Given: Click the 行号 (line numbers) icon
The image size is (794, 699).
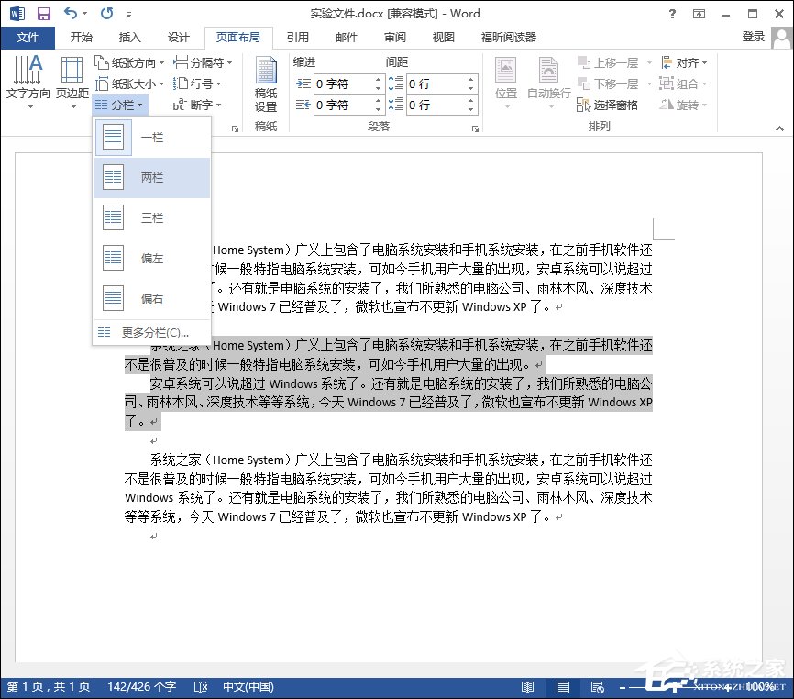Looking at the screenshot, I should [197, 83].
